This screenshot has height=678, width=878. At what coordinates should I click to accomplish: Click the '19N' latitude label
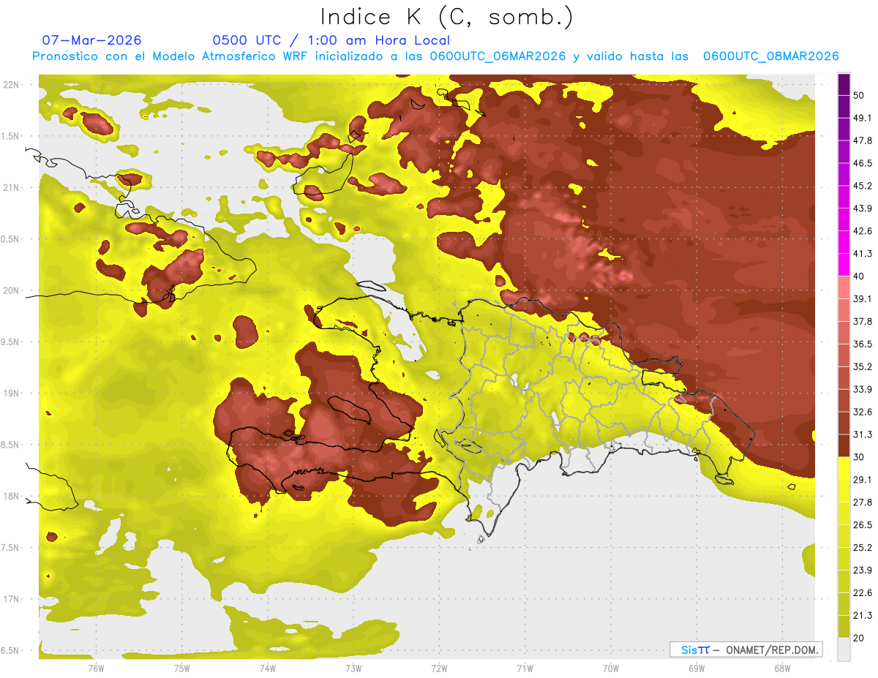click(x=10, y=393)
